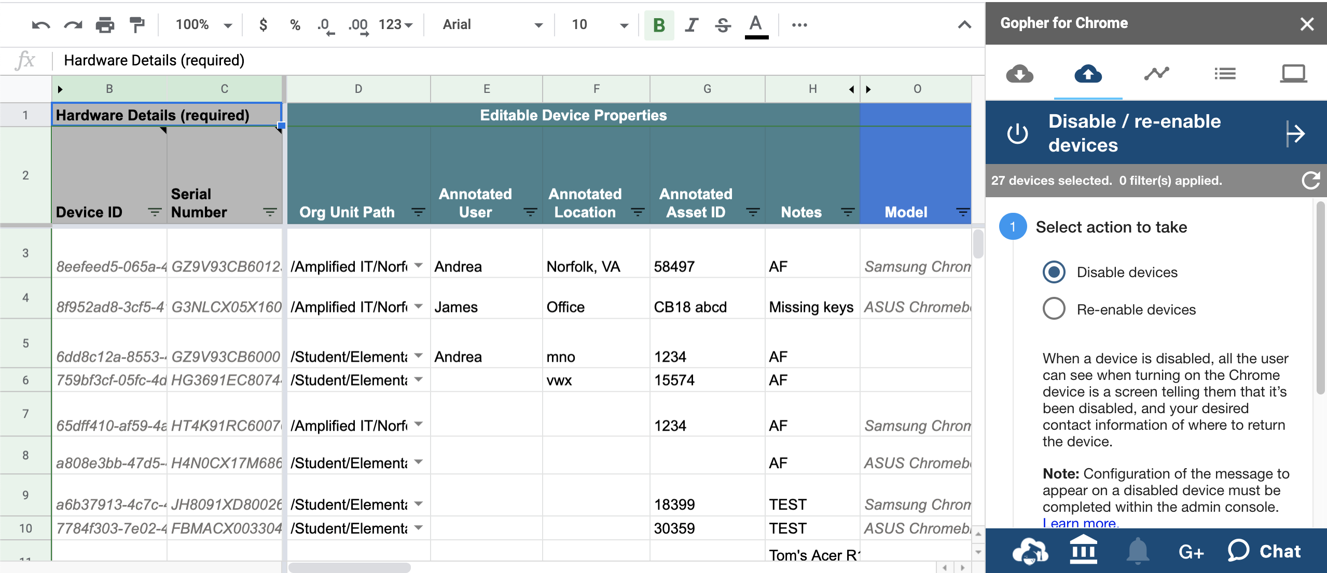Click the paint format roller icon
1327x573 pixels.
pos(137,25)
